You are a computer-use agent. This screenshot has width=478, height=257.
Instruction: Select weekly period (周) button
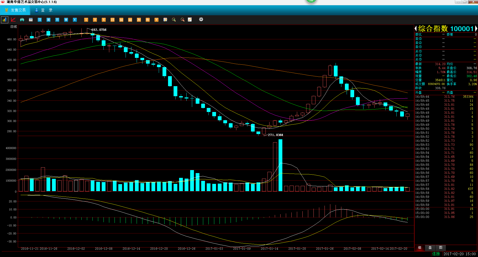coord(48,20)
